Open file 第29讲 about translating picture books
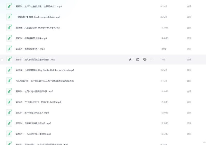Viewport: 206px width, 145px height. click(34, 91)
